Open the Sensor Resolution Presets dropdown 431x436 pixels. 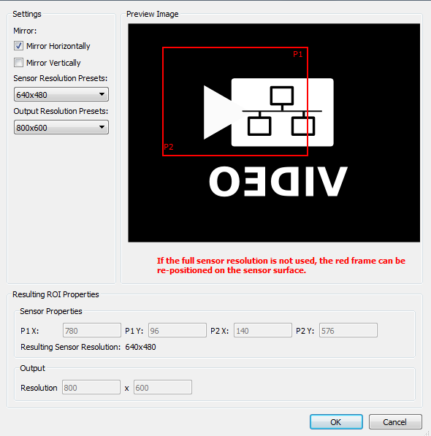(61, 94)
